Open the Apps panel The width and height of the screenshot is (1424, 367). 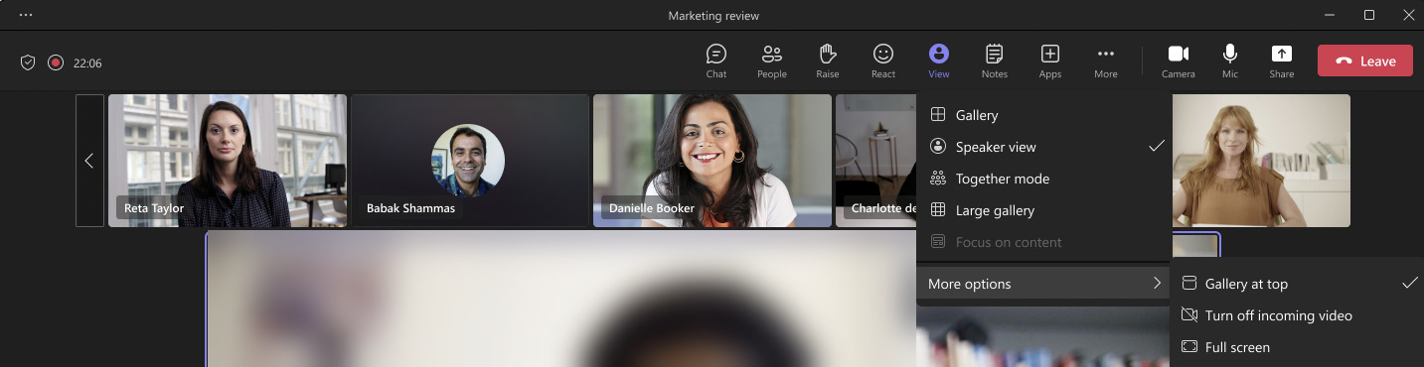[1049, 61]
